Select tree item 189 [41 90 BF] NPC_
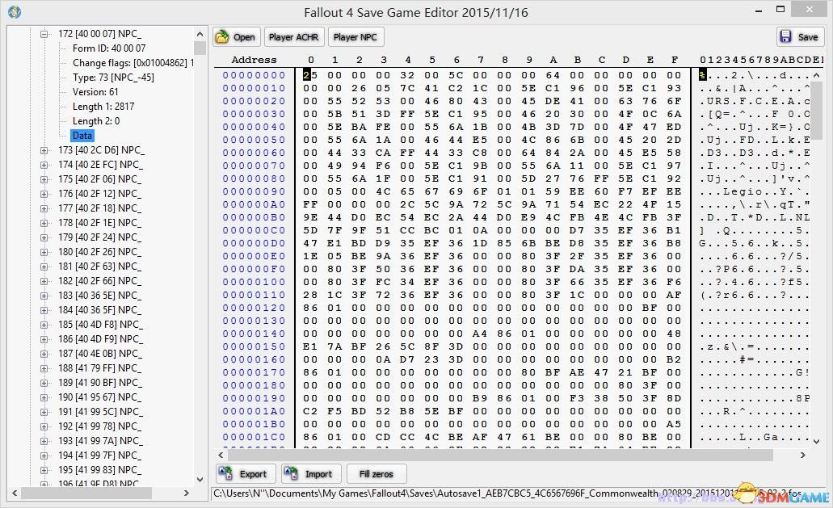This screenshot has width=833, height=508. click(100, 383)
